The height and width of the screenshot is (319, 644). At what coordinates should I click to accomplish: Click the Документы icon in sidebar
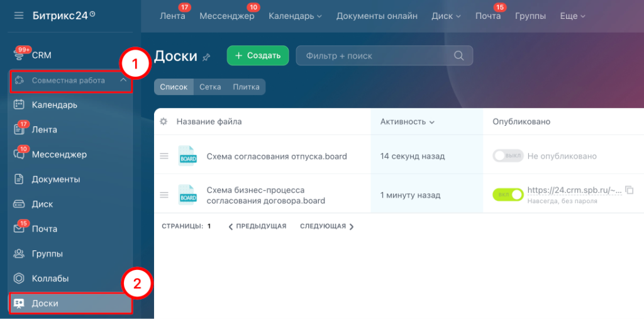point(19,179)
